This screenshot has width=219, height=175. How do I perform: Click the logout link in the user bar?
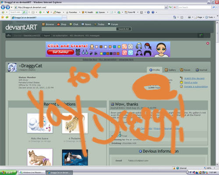tap(47, 35)
